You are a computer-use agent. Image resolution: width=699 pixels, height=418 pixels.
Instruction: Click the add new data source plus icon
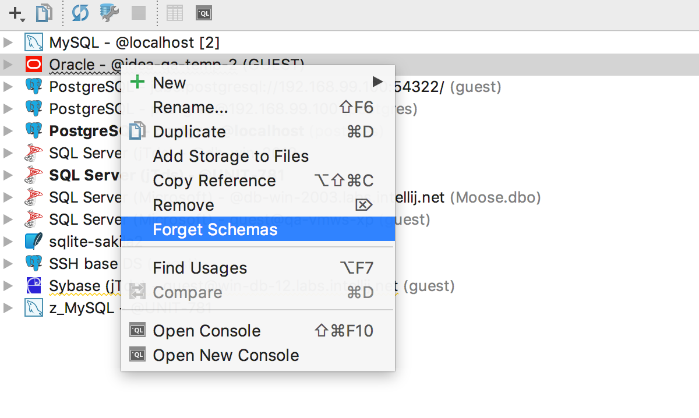[16, 13]
